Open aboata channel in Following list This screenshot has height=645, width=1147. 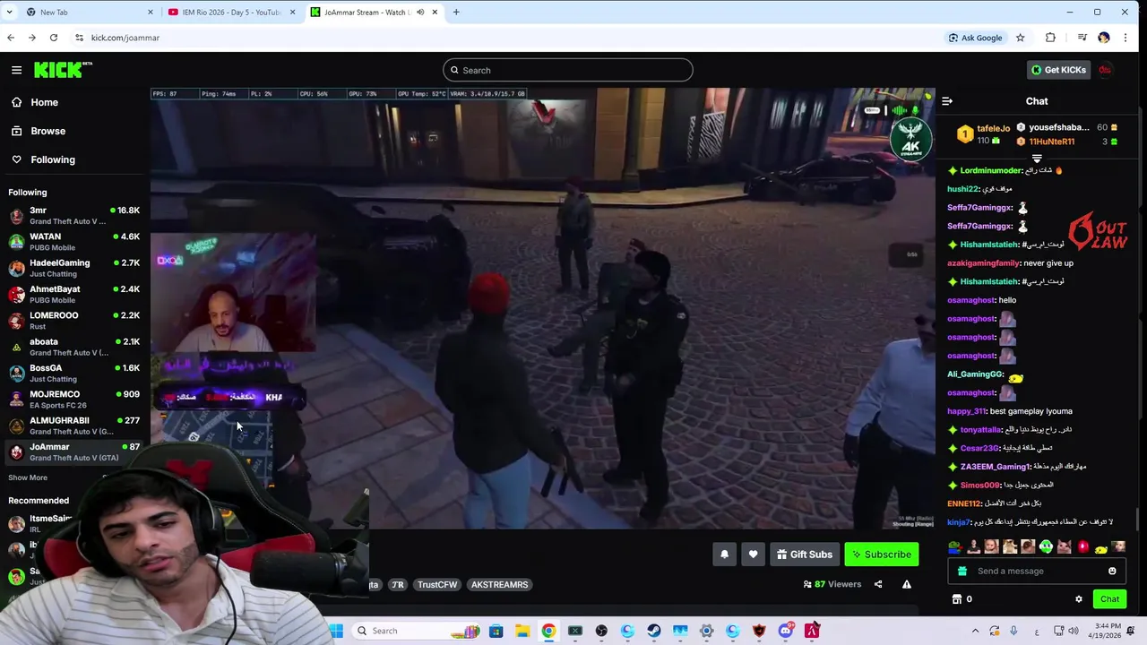pos(73,347)
